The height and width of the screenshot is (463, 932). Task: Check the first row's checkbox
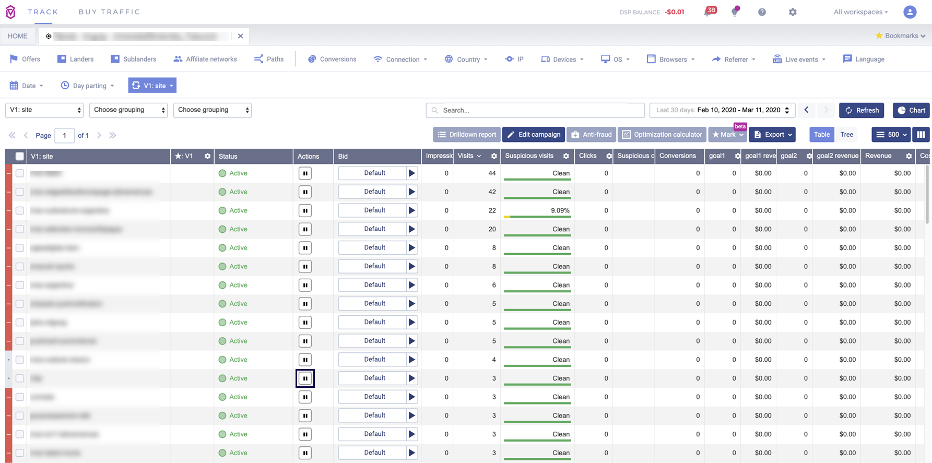(20, 173)
